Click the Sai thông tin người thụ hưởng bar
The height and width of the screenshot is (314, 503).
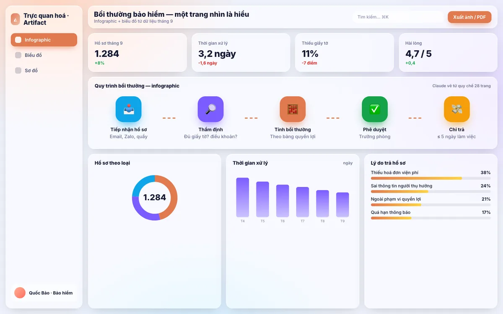tap(431, 191)
